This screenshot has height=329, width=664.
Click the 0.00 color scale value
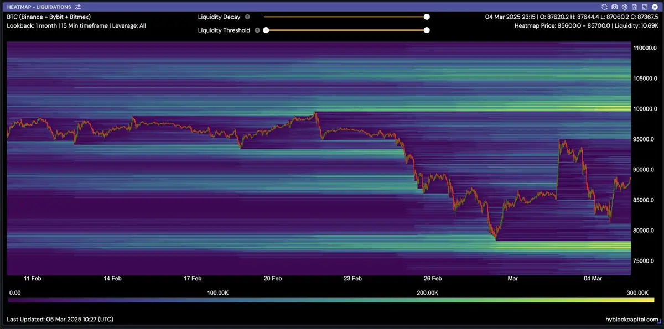(x=15, y=293)
